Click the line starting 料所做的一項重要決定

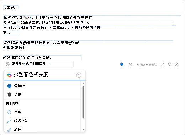47,23
